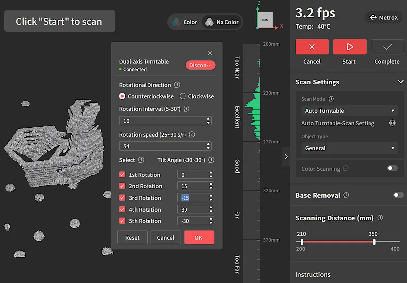
Task: Open the Object Type dropdown
Action: click(349, 148)
